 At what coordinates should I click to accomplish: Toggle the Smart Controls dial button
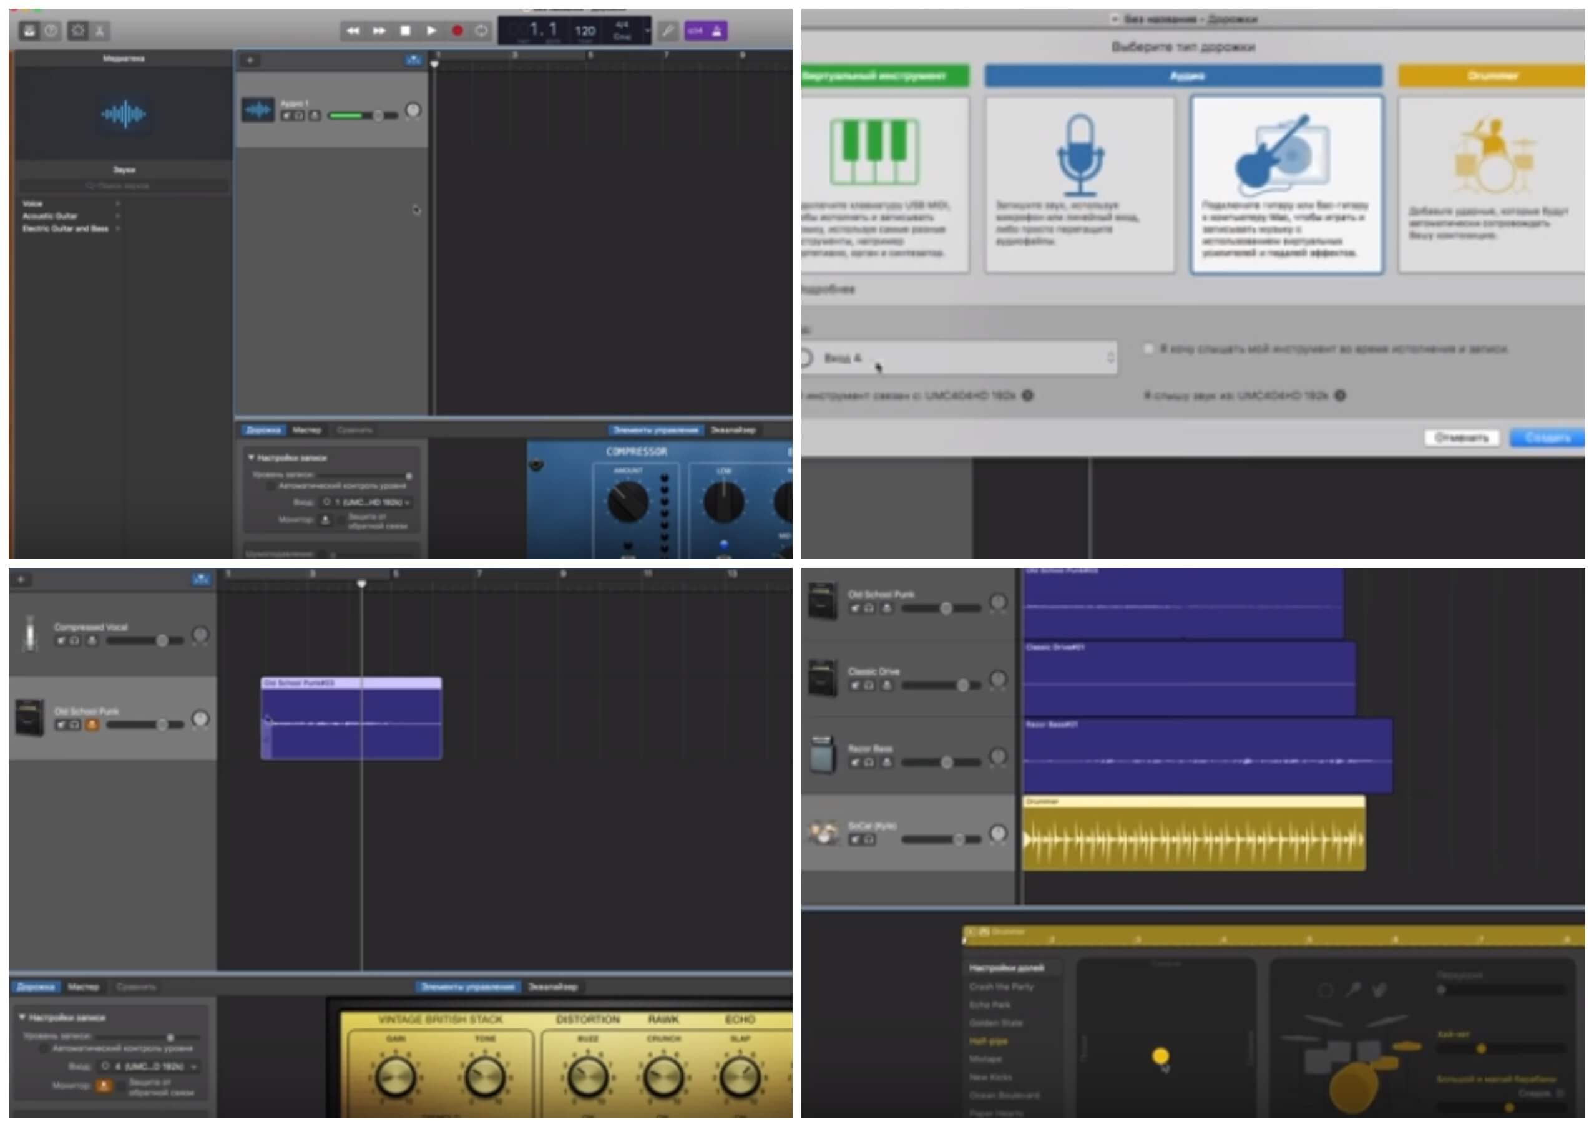click(78, 31)
